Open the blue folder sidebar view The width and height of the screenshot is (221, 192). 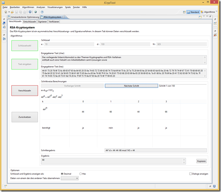tap(4, 39)
